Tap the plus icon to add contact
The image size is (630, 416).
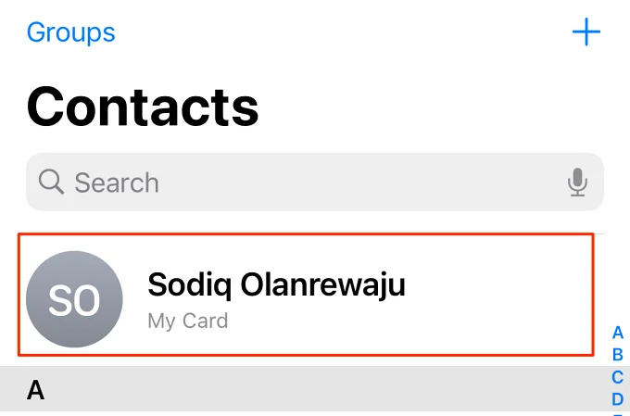point(586,32)
